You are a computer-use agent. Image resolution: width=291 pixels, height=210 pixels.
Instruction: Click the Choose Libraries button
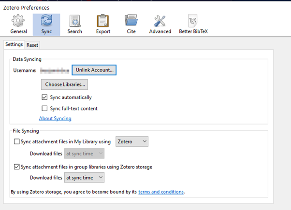(64, 84)
